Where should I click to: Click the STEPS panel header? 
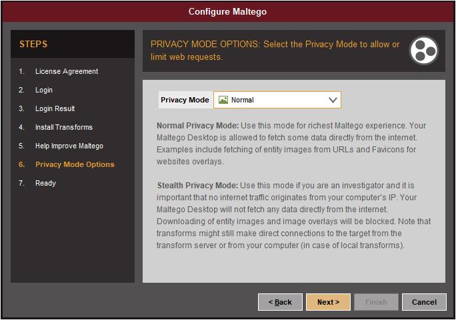pyautogui.click(x=73, y=44)
